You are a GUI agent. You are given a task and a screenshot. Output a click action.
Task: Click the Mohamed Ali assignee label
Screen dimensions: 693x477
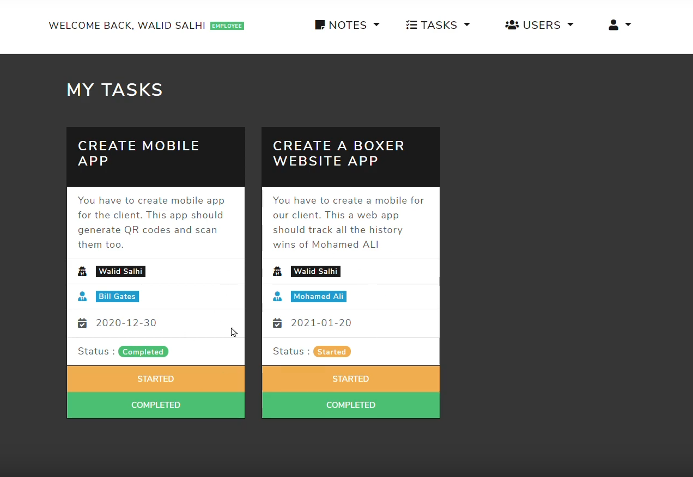(318, 296)
